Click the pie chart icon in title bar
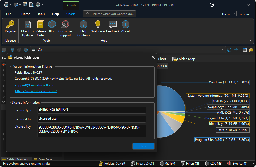The image size is (256, 167). 38,5
